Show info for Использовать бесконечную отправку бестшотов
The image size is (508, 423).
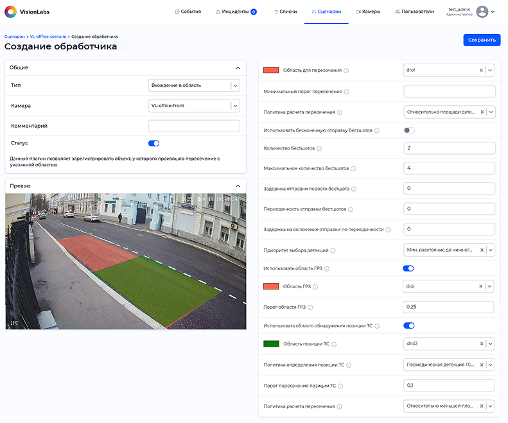click(377, 131)
